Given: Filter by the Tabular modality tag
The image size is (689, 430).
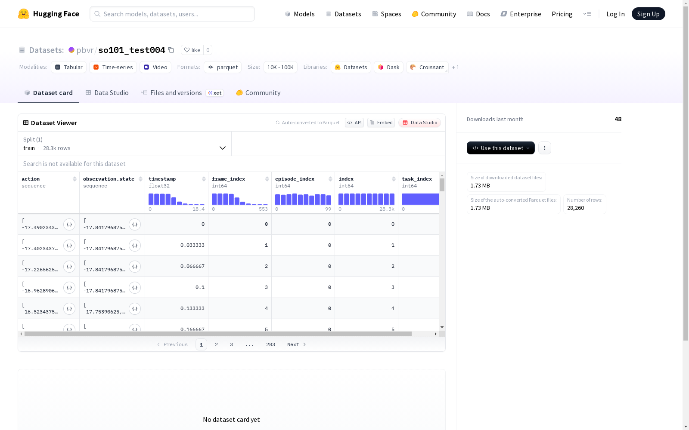Looking at the screenshot, I should tap(68, 67).
